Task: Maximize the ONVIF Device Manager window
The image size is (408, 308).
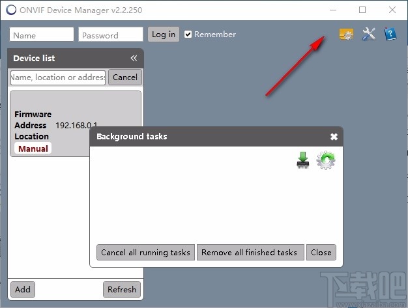Action: pyautogui.click(x=362, y=10)
